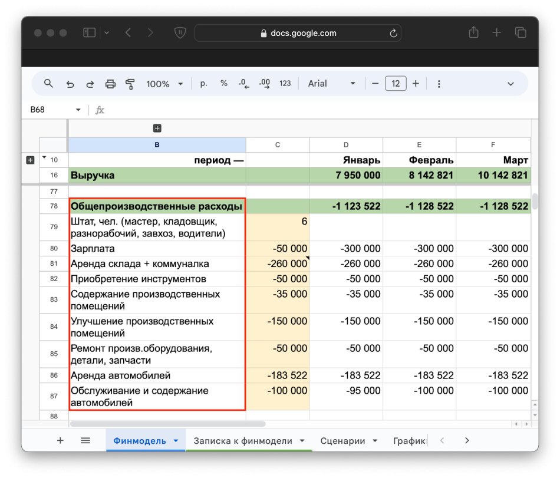
Task: Select row 78 header
Action: (54, 206)
